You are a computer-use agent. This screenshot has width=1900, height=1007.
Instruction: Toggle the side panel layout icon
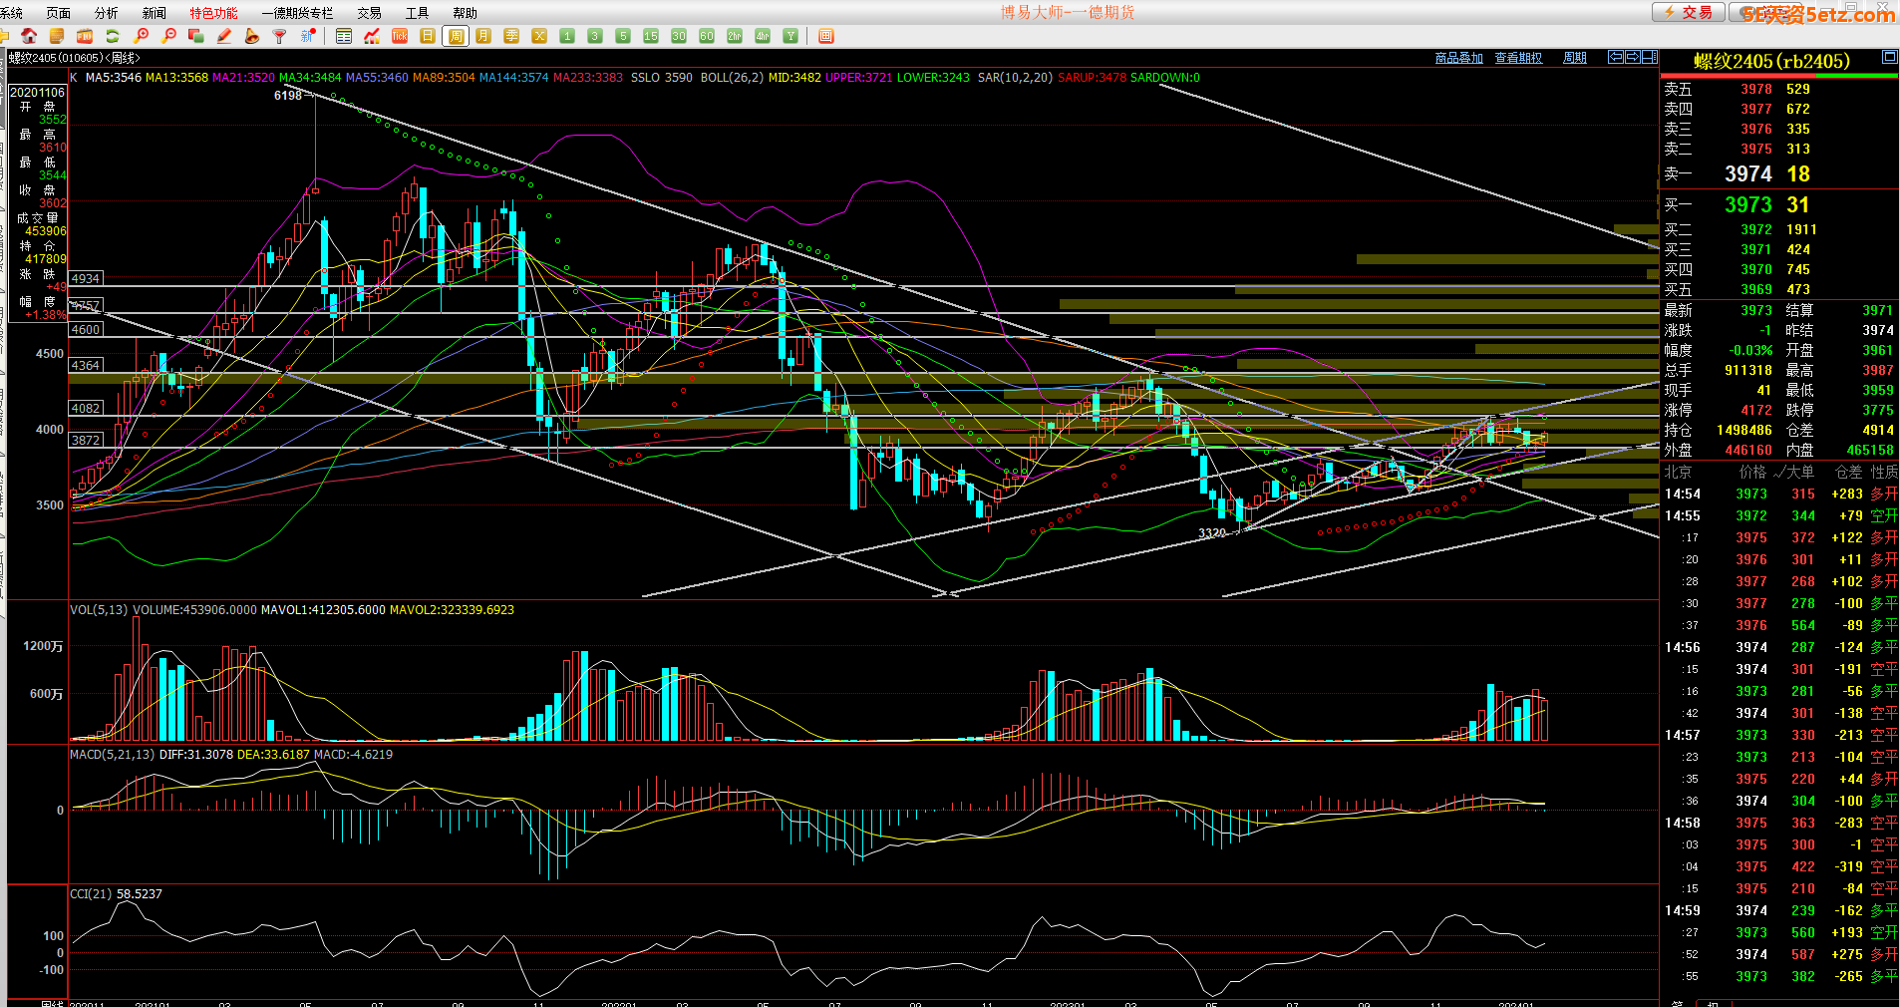pyautogui.click(x=1649, y=57)
